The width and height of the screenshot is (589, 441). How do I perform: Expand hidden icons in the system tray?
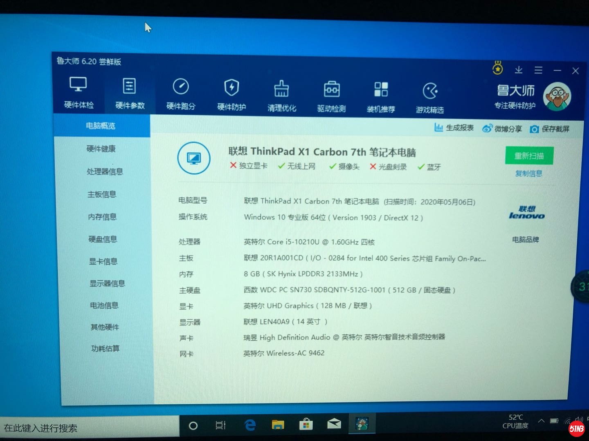point(541,421)
